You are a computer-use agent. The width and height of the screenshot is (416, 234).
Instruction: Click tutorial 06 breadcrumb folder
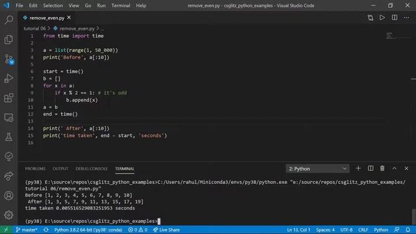click(34, 29)
